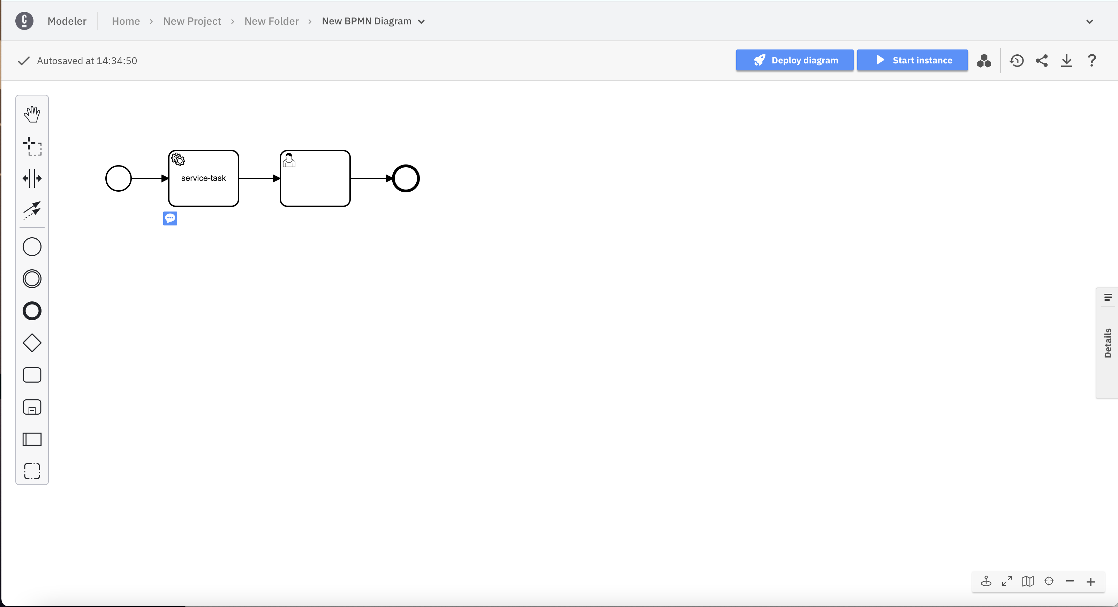Create a start event from the palette
1118x607 pixels.
(x=32, y=246)
